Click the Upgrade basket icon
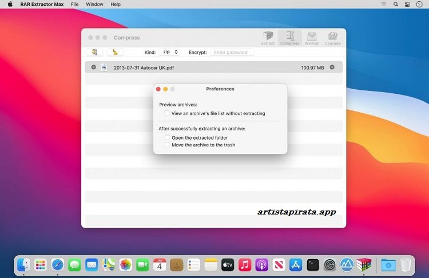 pos(332,38)
